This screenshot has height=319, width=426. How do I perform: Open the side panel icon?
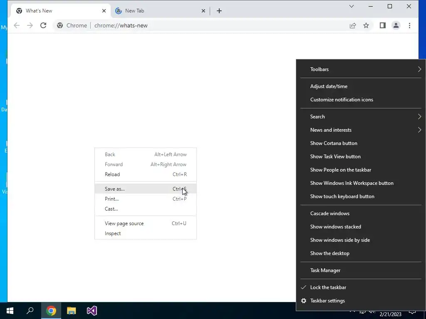383,25
